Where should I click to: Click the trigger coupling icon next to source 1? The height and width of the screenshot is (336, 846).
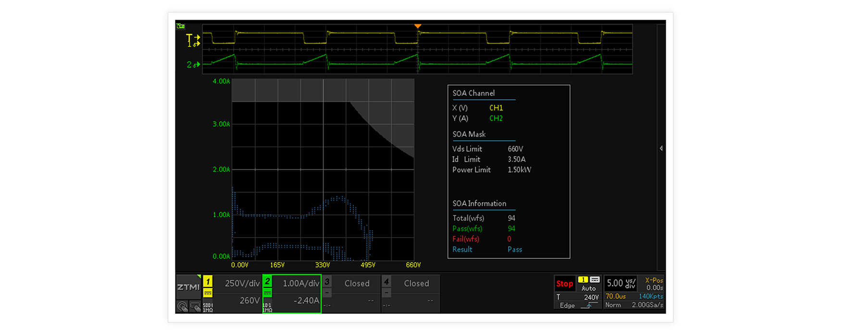595,280
